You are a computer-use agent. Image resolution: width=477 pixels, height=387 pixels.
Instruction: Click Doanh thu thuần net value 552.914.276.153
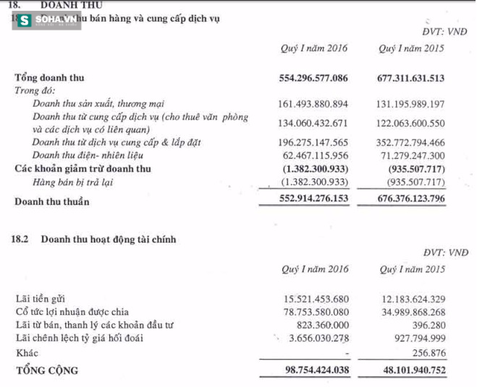[x=313, y=199]
